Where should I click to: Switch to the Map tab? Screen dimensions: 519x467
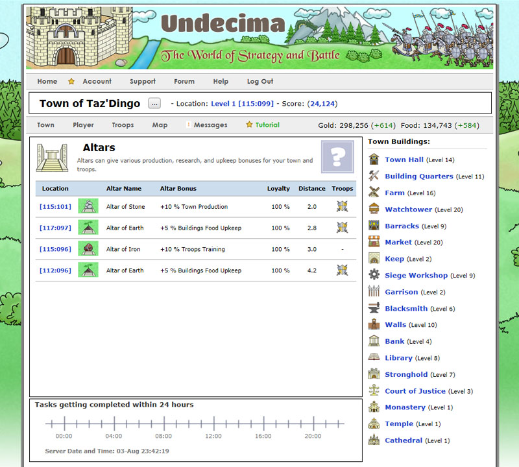pyautogui.click(x=160, y=125)
